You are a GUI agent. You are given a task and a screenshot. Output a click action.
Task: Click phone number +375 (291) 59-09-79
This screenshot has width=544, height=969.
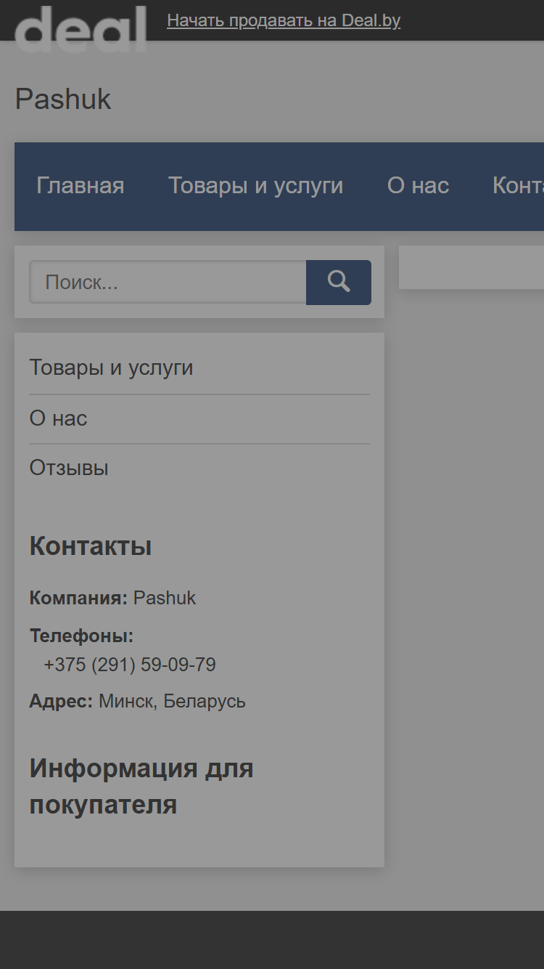point(130,665)
